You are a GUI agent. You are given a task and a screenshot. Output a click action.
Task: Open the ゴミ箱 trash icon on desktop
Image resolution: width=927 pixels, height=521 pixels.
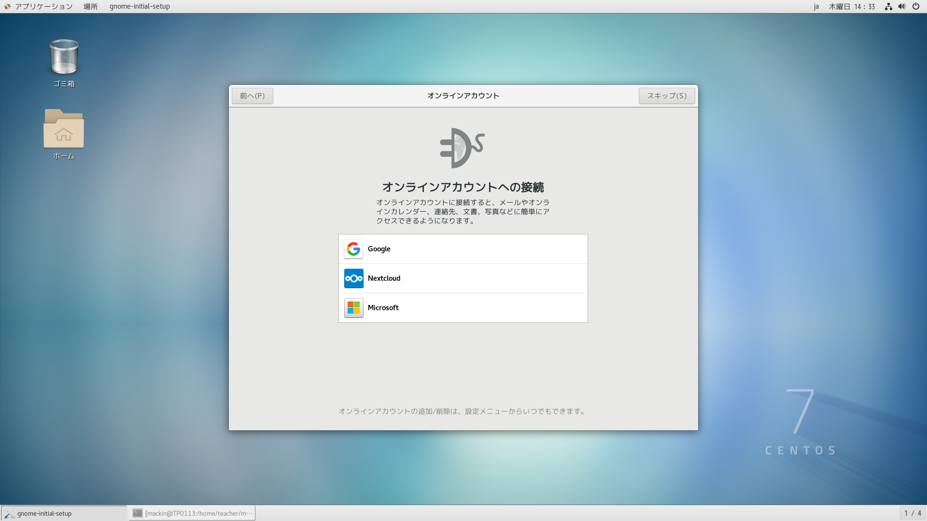(64, 57)
